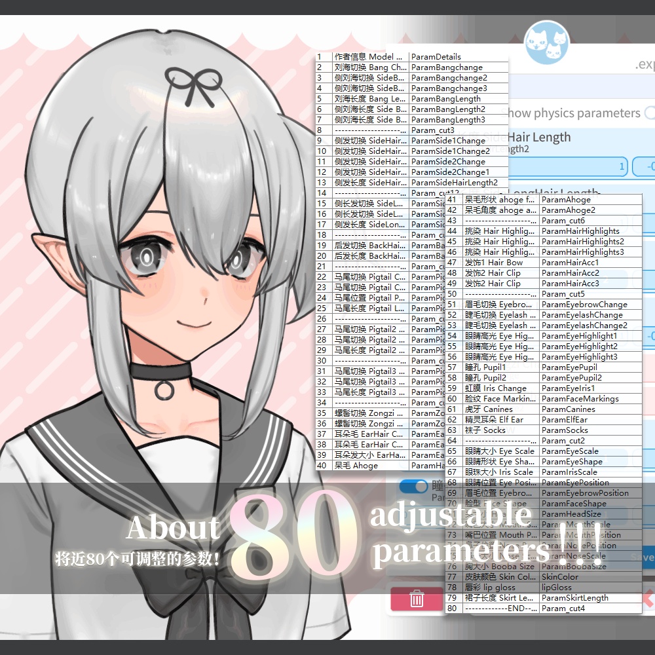Screen dimensions: 655x655
Task: Click the '唇彩 lip gloss' cell
Action: [x=501, y=588]
